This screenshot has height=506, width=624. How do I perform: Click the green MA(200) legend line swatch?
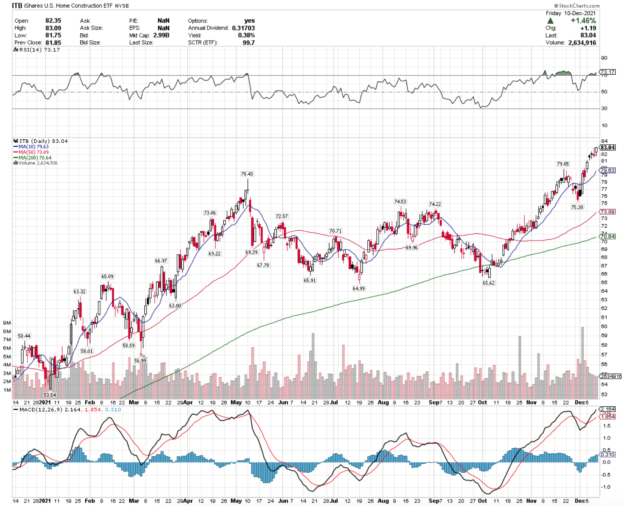click(16, 158)
